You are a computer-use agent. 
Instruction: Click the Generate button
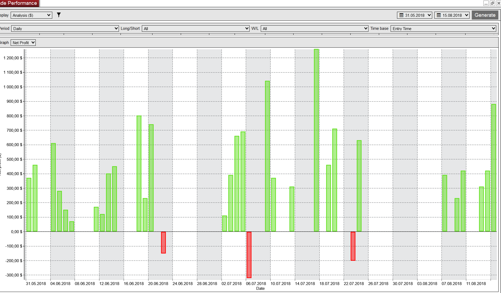point(485,15)
